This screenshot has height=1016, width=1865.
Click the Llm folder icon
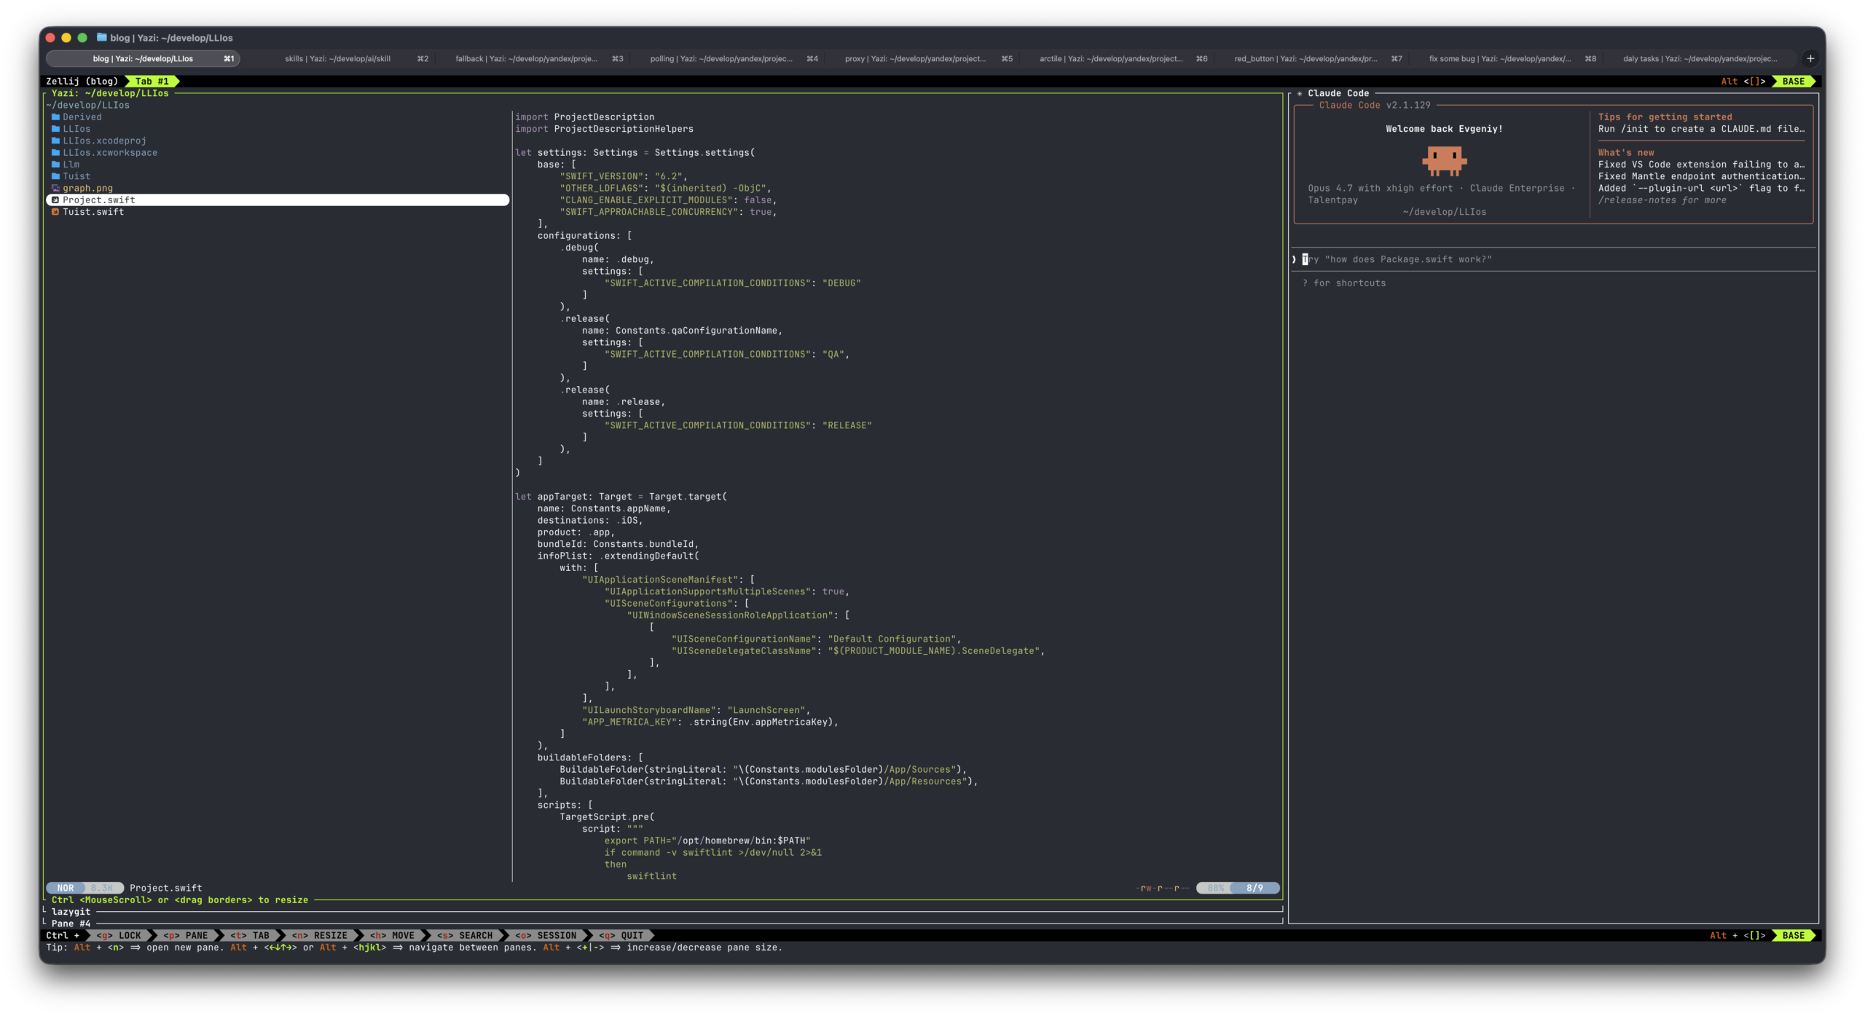(55, 165)
